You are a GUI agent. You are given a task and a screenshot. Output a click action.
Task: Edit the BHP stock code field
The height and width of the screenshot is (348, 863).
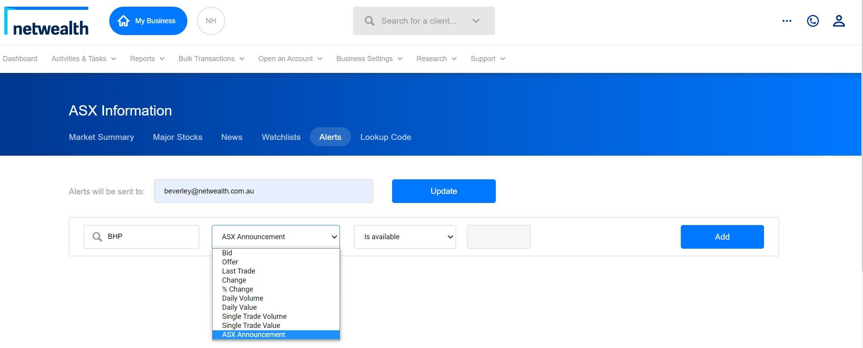141,237
